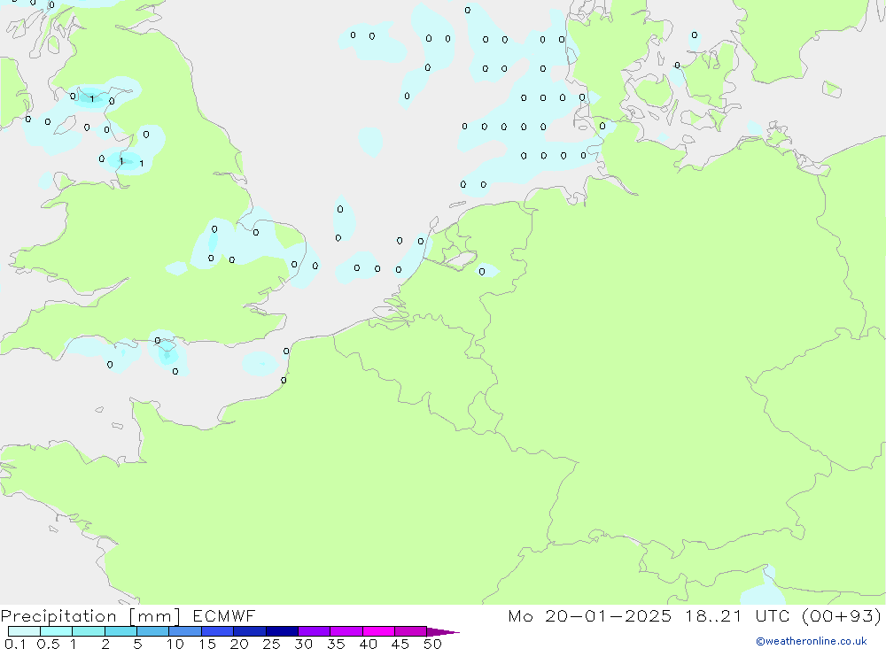Click the legend scale label '30'
Screen dimensions: 886x649
point(304,644)
